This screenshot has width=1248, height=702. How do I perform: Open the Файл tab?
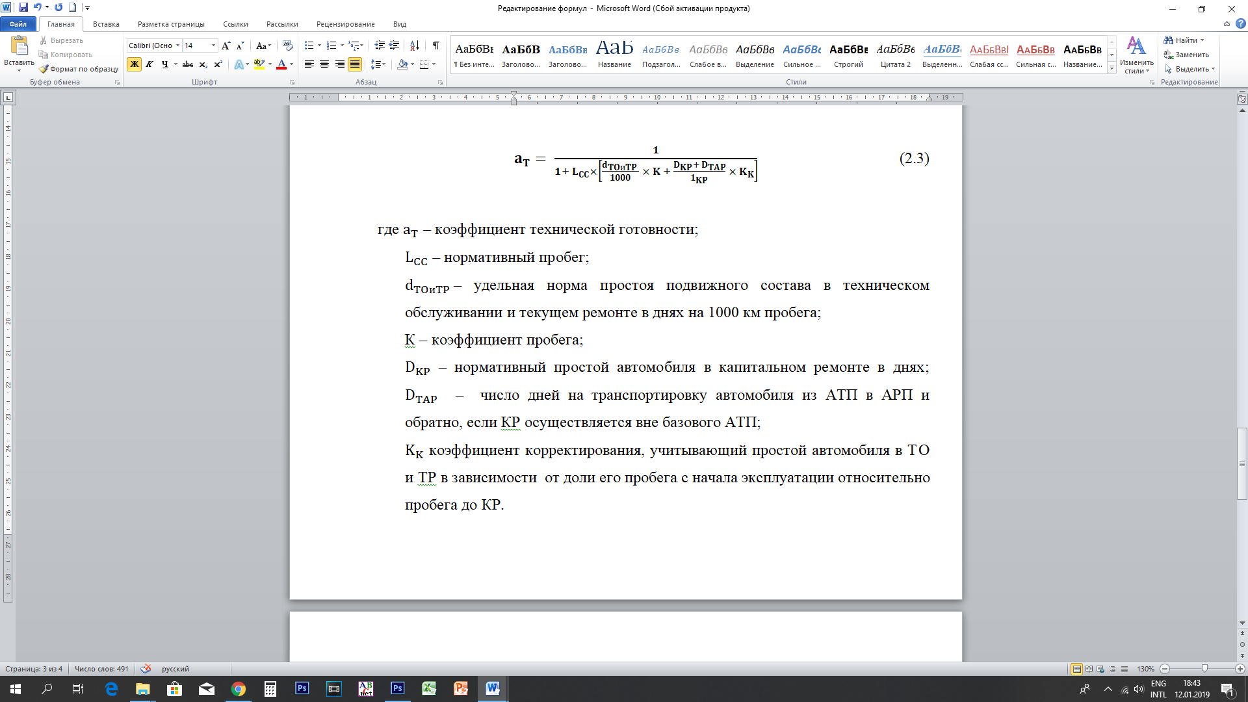tap(18, 24)
